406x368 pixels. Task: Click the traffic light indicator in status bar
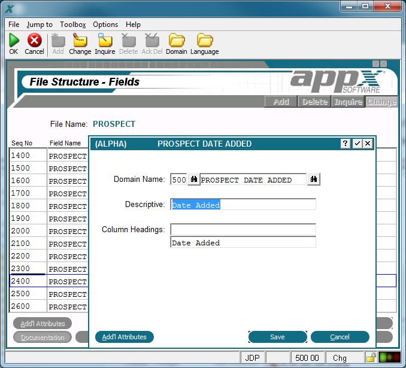click(x=389, y=358)
